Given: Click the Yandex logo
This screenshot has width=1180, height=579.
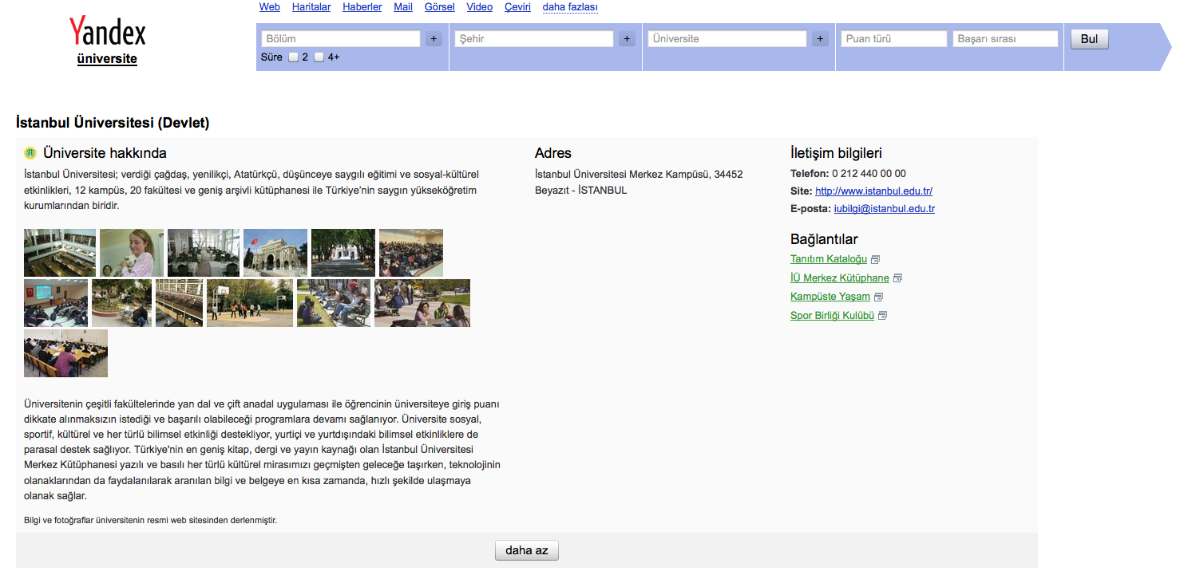Looking at the screenshot, I should [107, 32].
